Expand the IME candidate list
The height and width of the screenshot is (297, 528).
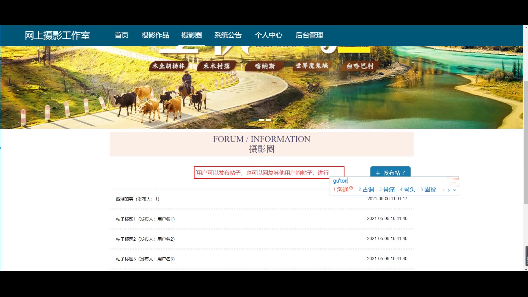coord(455,190)
